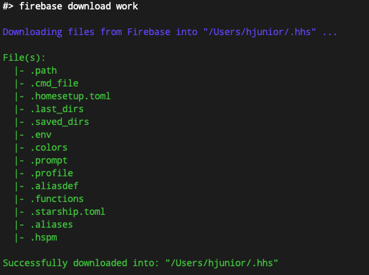
Task: Select the '.aliases' file entry
Action: pyautogui.click(x=51, y=224)
